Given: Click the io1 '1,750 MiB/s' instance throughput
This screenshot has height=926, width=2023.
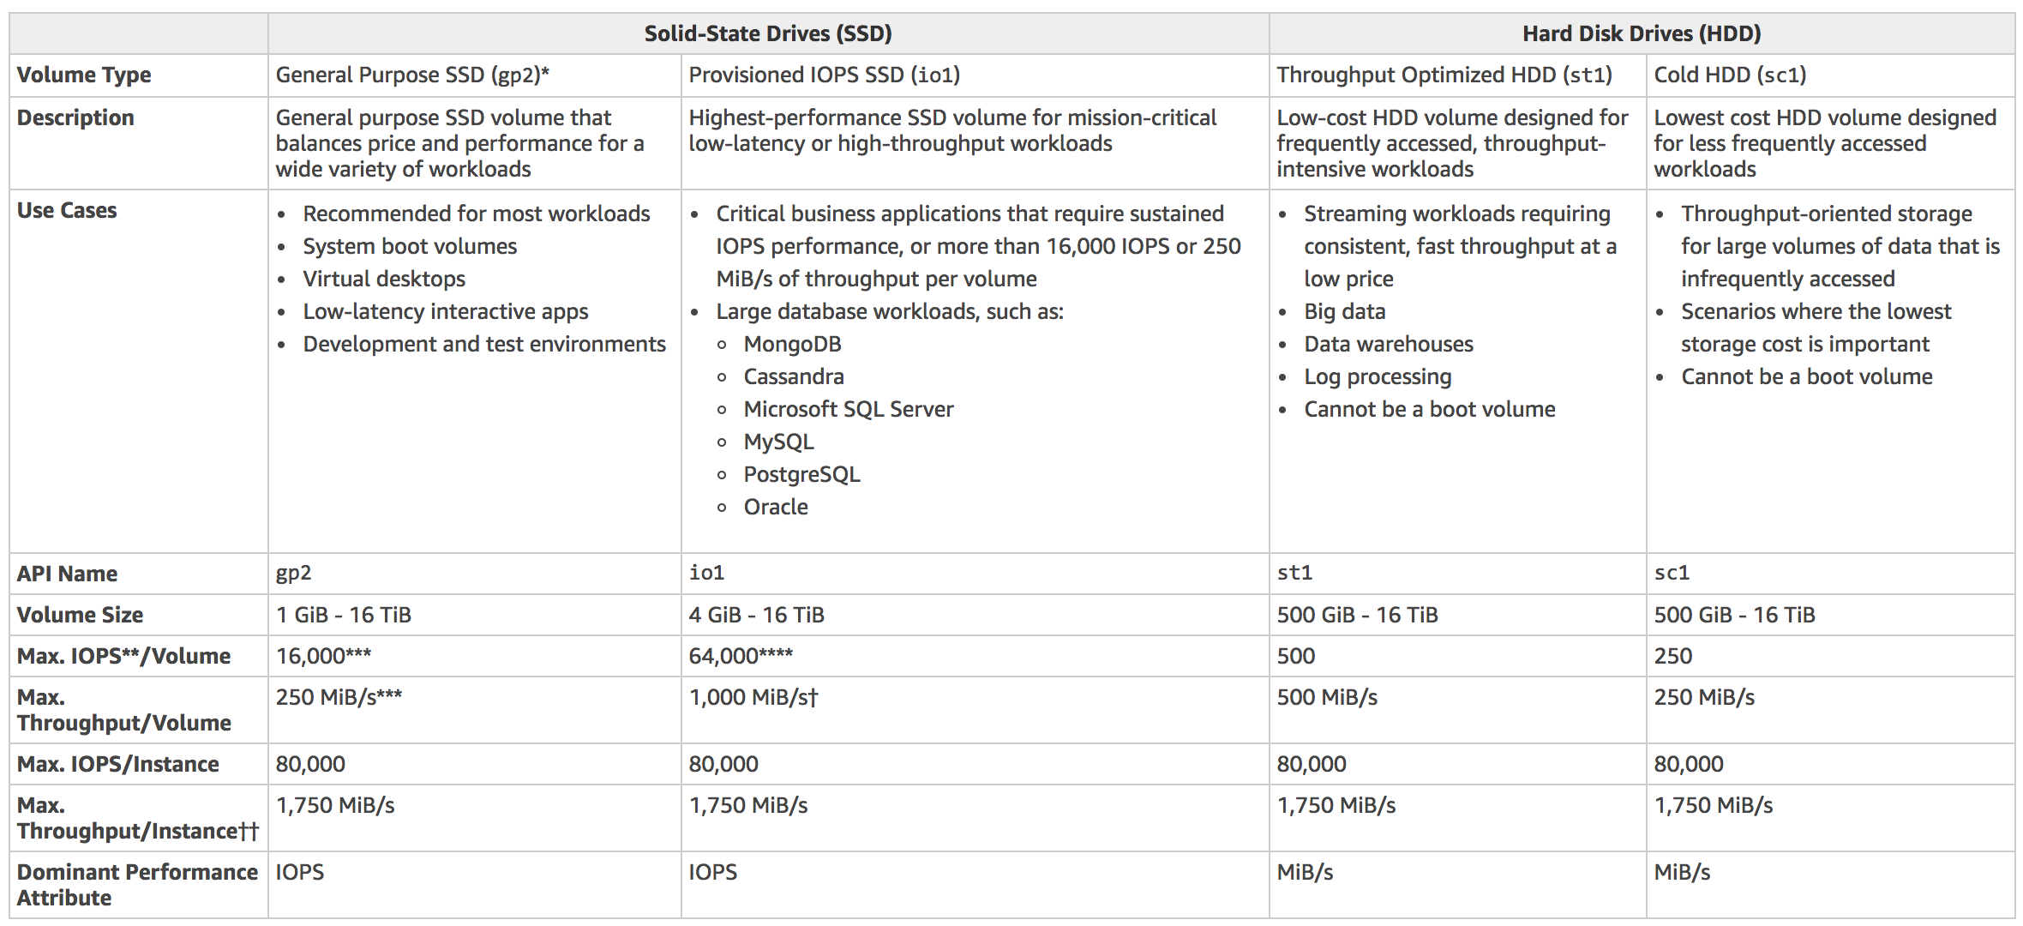Looking at the screenshot, I should pyautogui.click(x=748, y=805).
